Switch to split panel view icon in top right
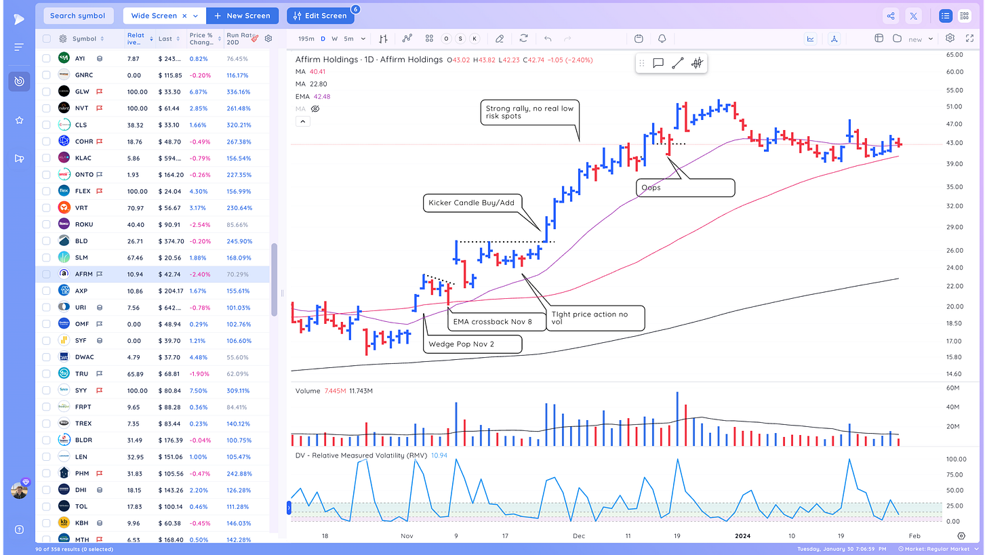This screenshot has height=555, width=987. pos(963,16)
